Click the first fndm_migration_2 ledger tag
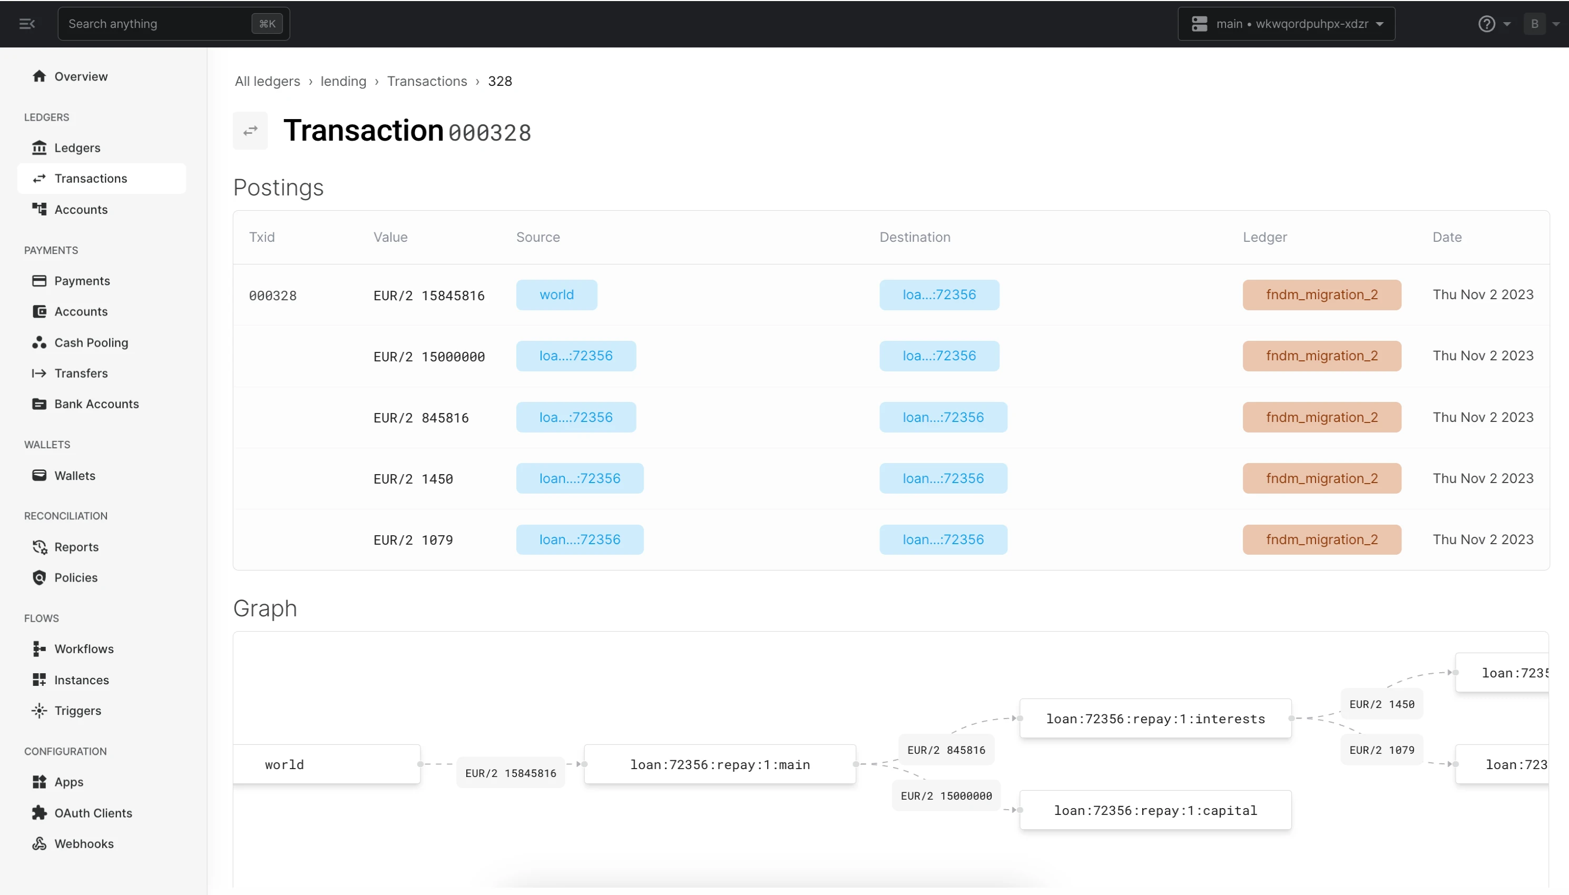Viewport: 1569px width, 895px height. point(1322,295)
